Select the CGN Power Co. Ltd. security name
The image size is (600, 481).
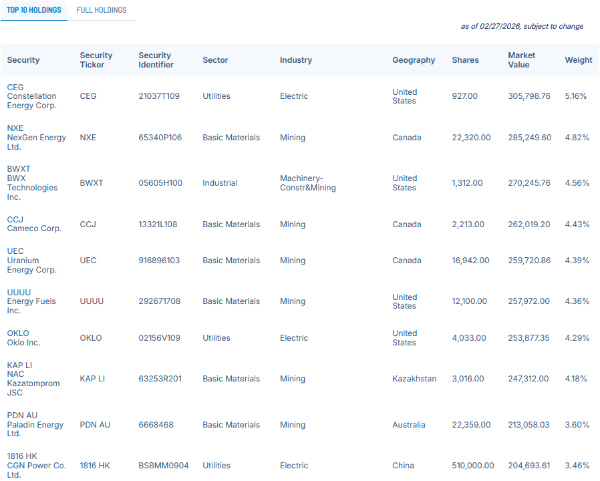36,470
